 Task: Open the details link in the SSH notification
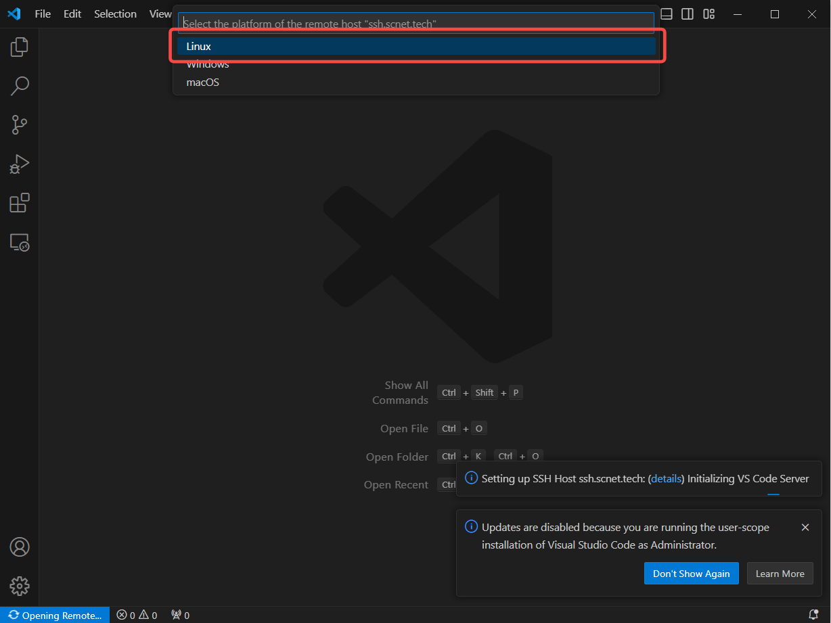(666, 478)
